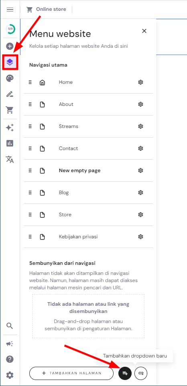Viewport: 187px width, 386px height.
Task: Open settings gear for Streams page
Action: click(x=140, y=126)
